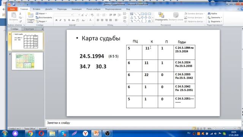The width and height of the screenshot is (243, 137).
Task: Open the Показ слайдов ribbon tab
Action: point(93,9)
